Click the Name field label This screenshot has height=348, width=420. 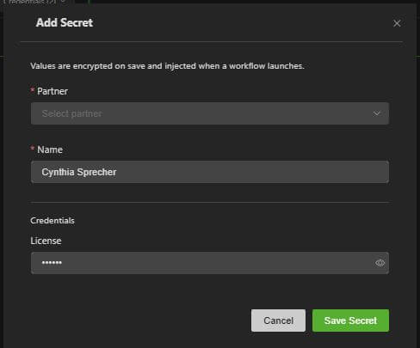[x=50, y=150]
